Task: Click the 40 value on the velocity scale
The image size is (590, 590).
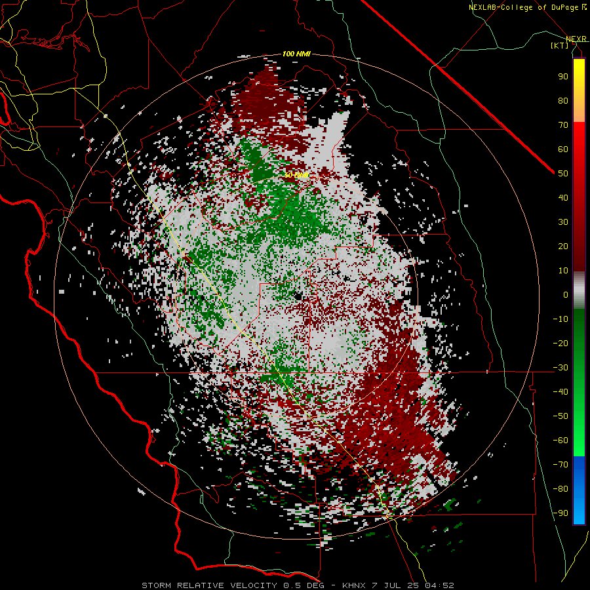Action: click(563, 198)
